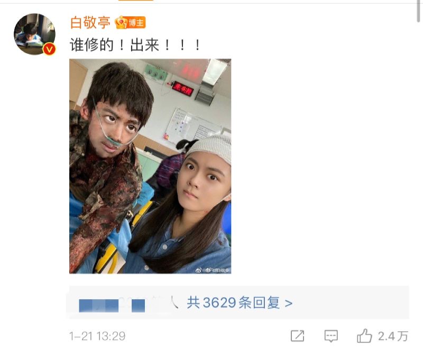Click the Weibo logo watermark on photo
423x352 pixels.
coord(199,270)
